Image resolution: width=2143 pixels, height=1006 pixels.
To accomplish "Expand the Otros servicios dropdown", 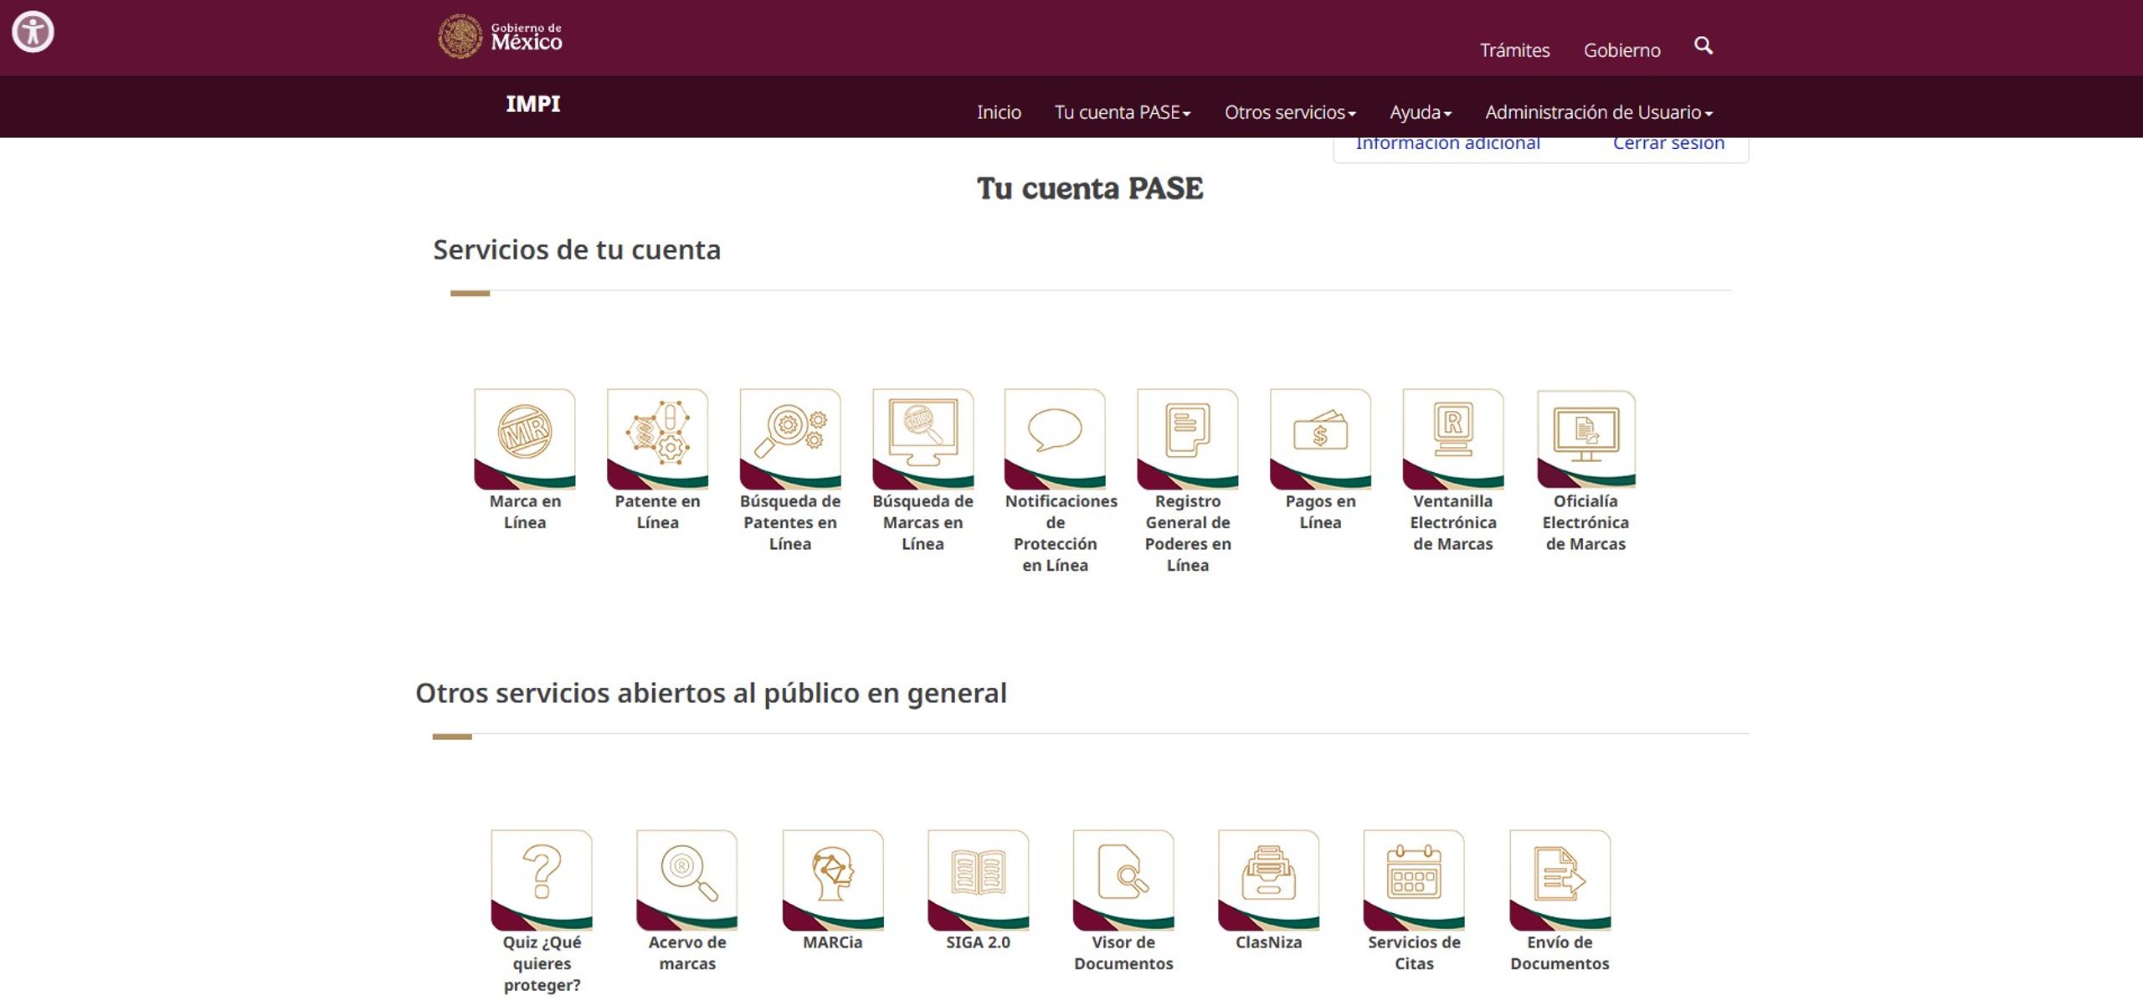I will pos(1290,112).
